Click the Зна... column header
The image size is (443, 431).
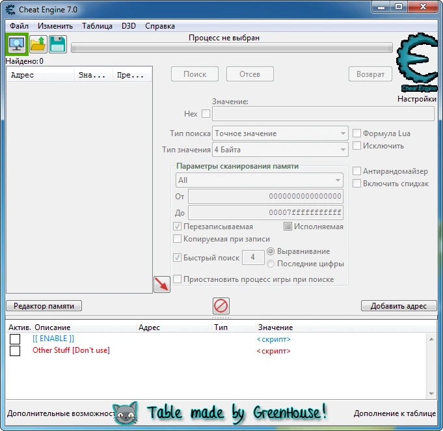tap(94, 76)
